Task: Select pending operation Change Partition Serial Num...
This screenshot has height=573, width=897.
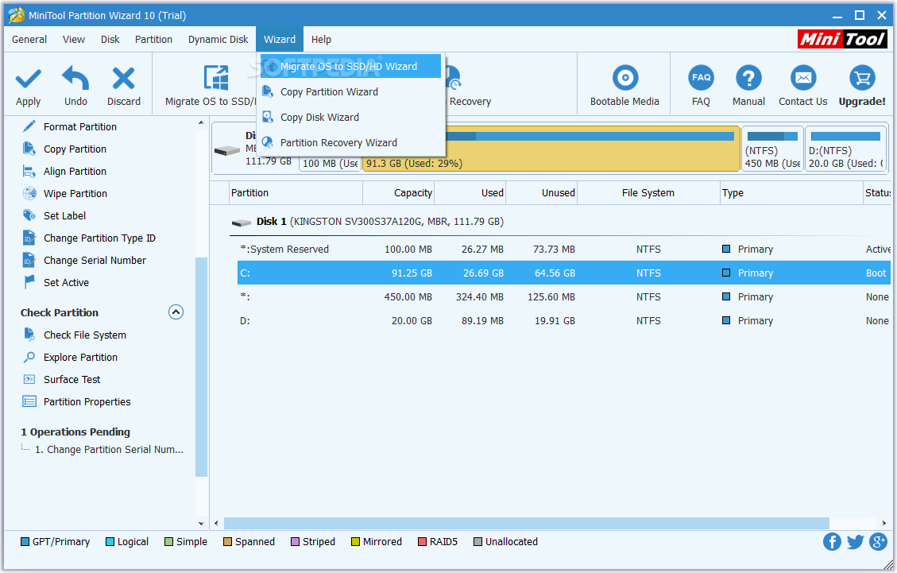Action: click(x=109, y=450)
